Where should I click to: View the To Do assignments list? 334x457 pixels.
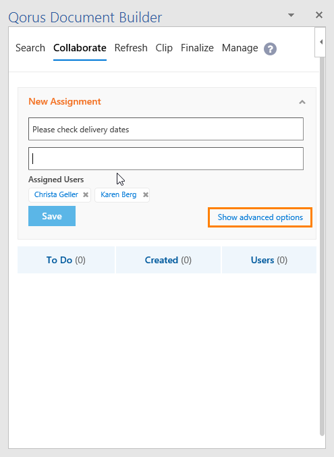[66, 260]
